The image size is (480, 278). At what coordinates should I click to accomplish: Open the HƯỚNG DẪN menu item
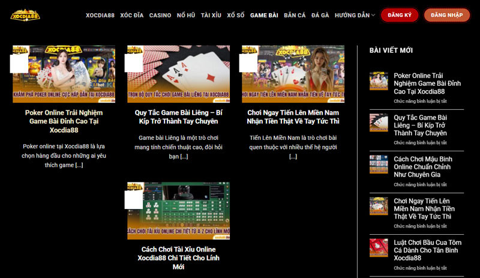click(352, 16)
